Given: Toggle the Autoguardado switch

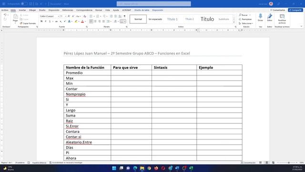Looking at the screenshot, I should (24, 4).
